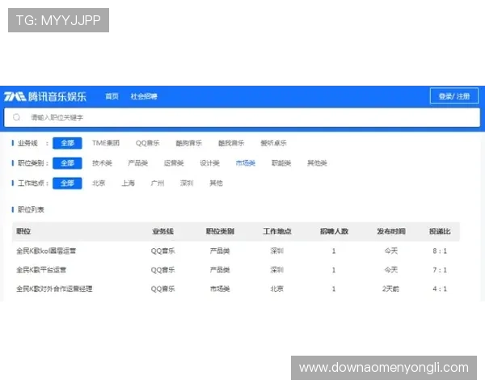Click the 工作地点 column header
The image size is (485, 388).
coord(277,231)
